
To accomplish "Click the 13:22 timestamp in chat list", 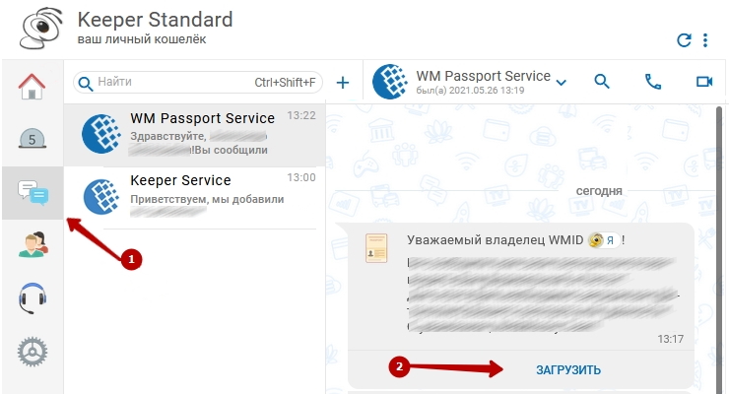I will click(301, 115).
